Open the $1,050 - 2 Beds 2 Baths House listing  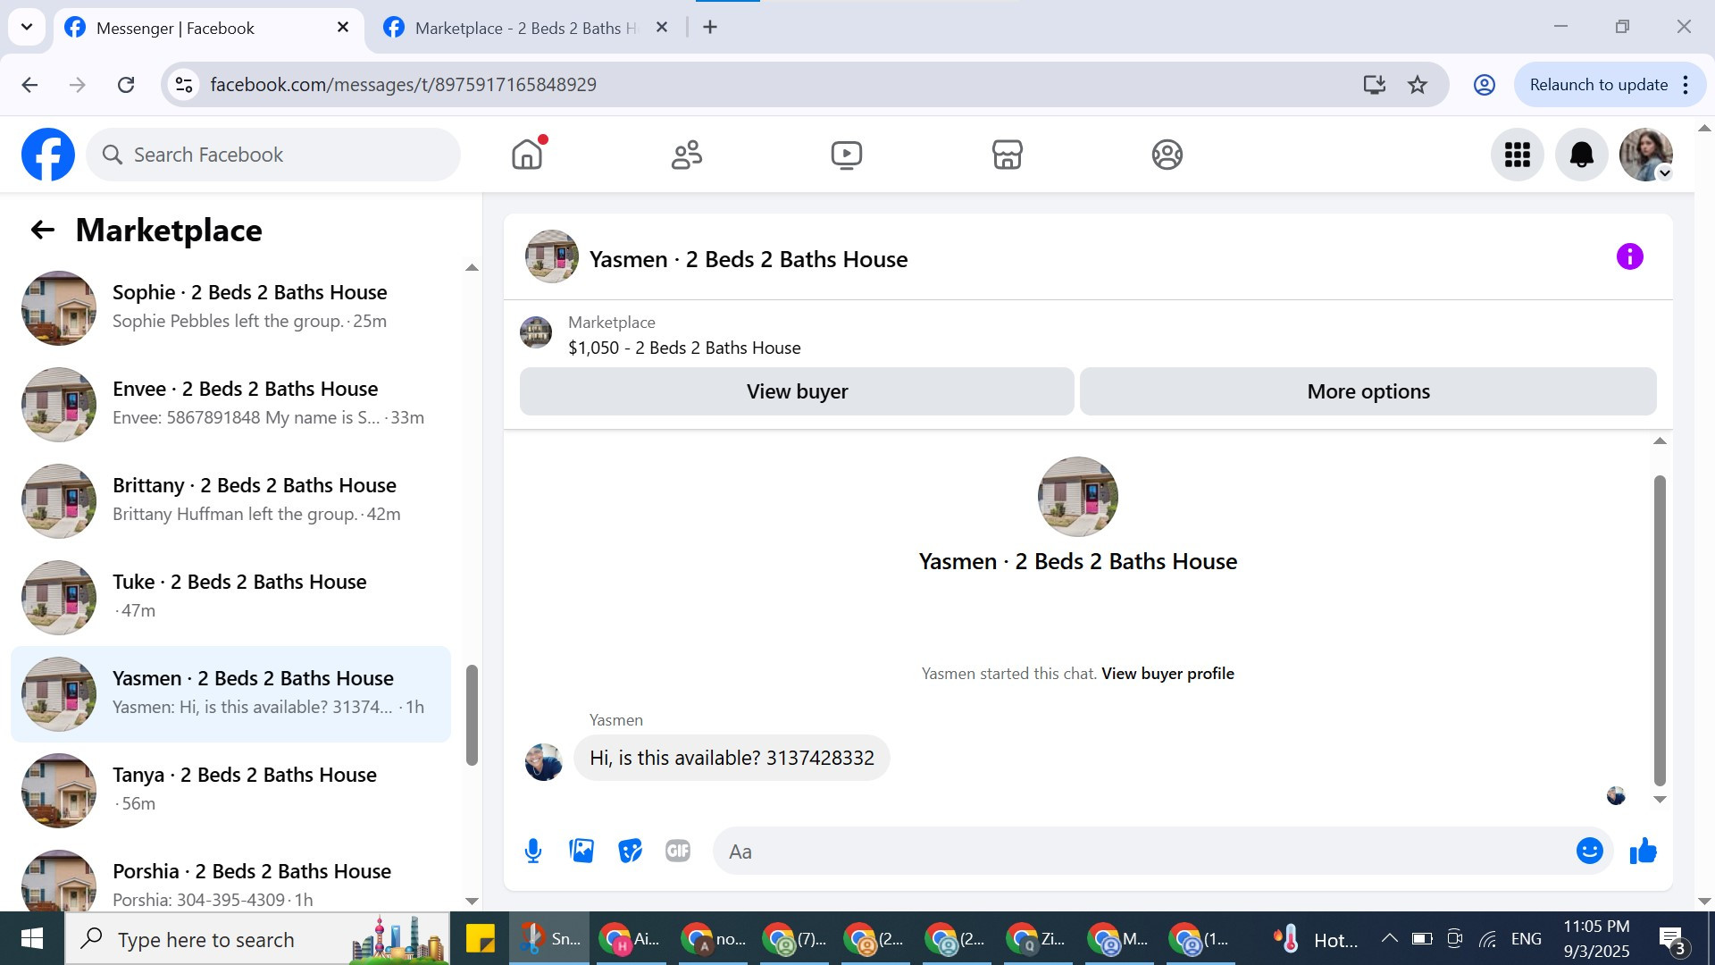[x=684, y=348]
